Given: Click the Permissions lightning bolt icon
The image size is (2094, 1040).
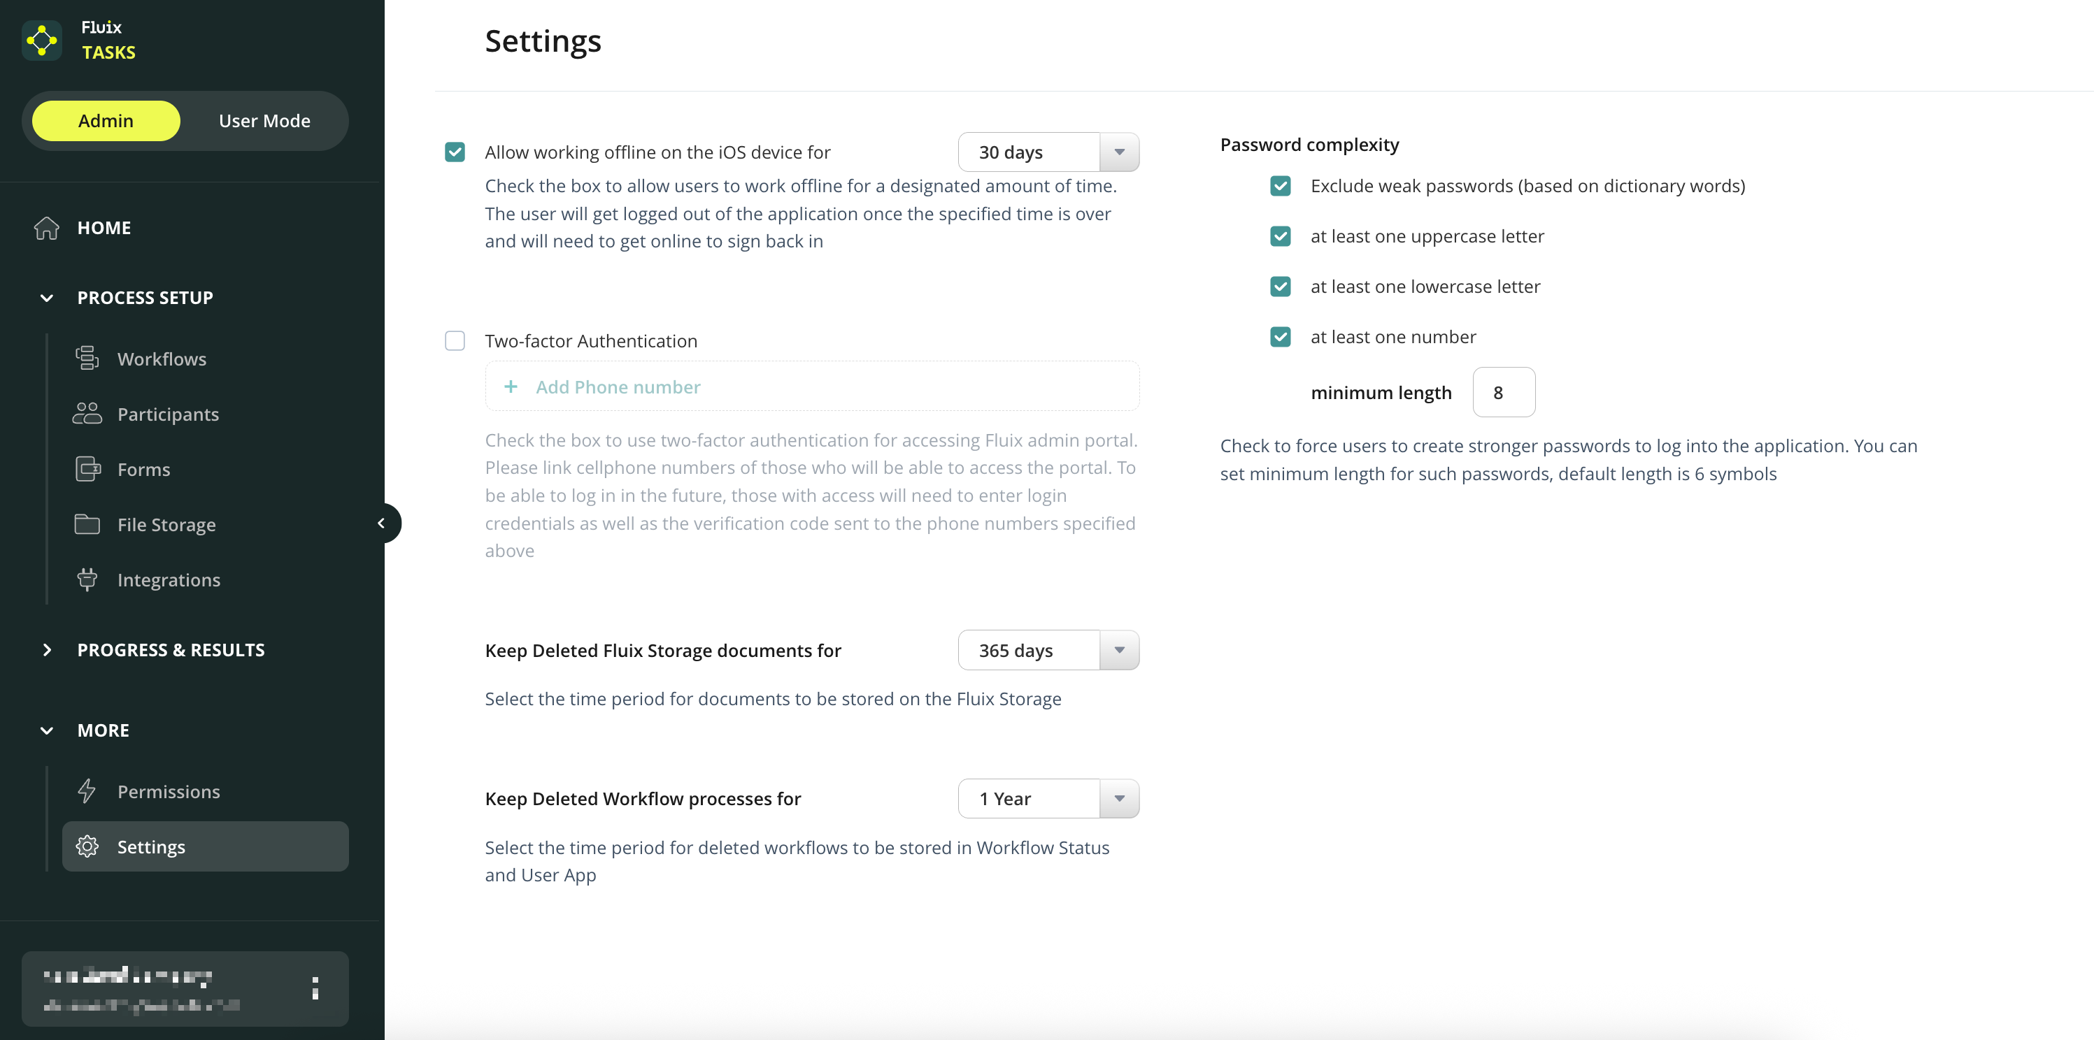Looking at the screenshot, I should (87, 791).
